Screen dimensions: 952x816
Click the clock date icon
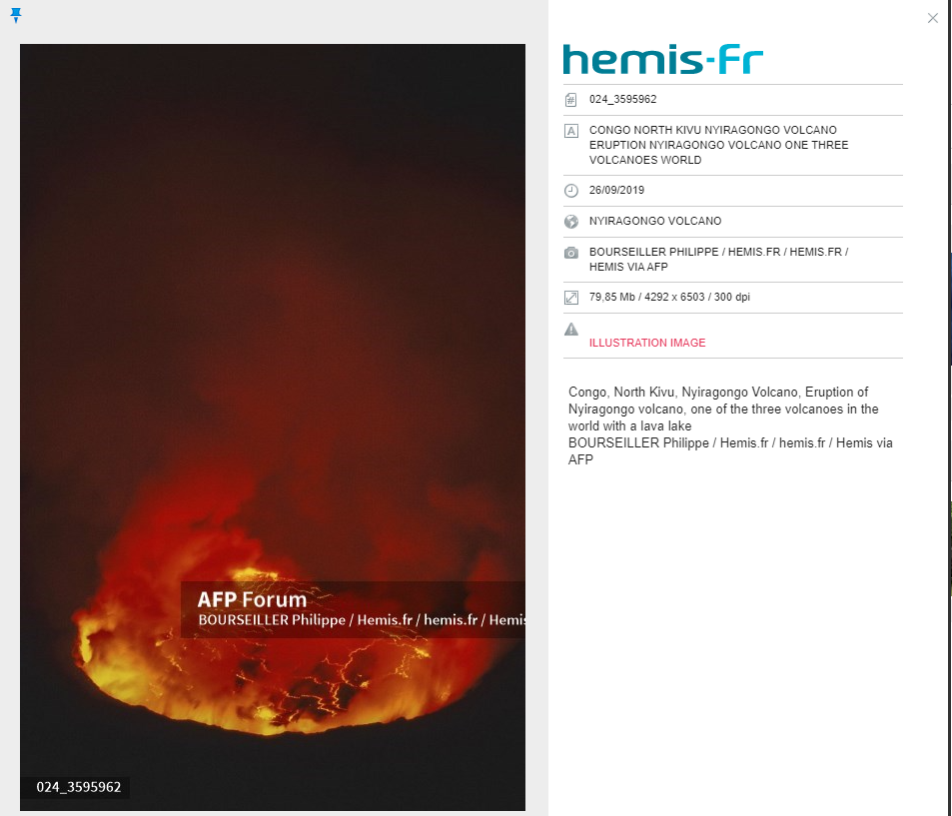[570, 191]
